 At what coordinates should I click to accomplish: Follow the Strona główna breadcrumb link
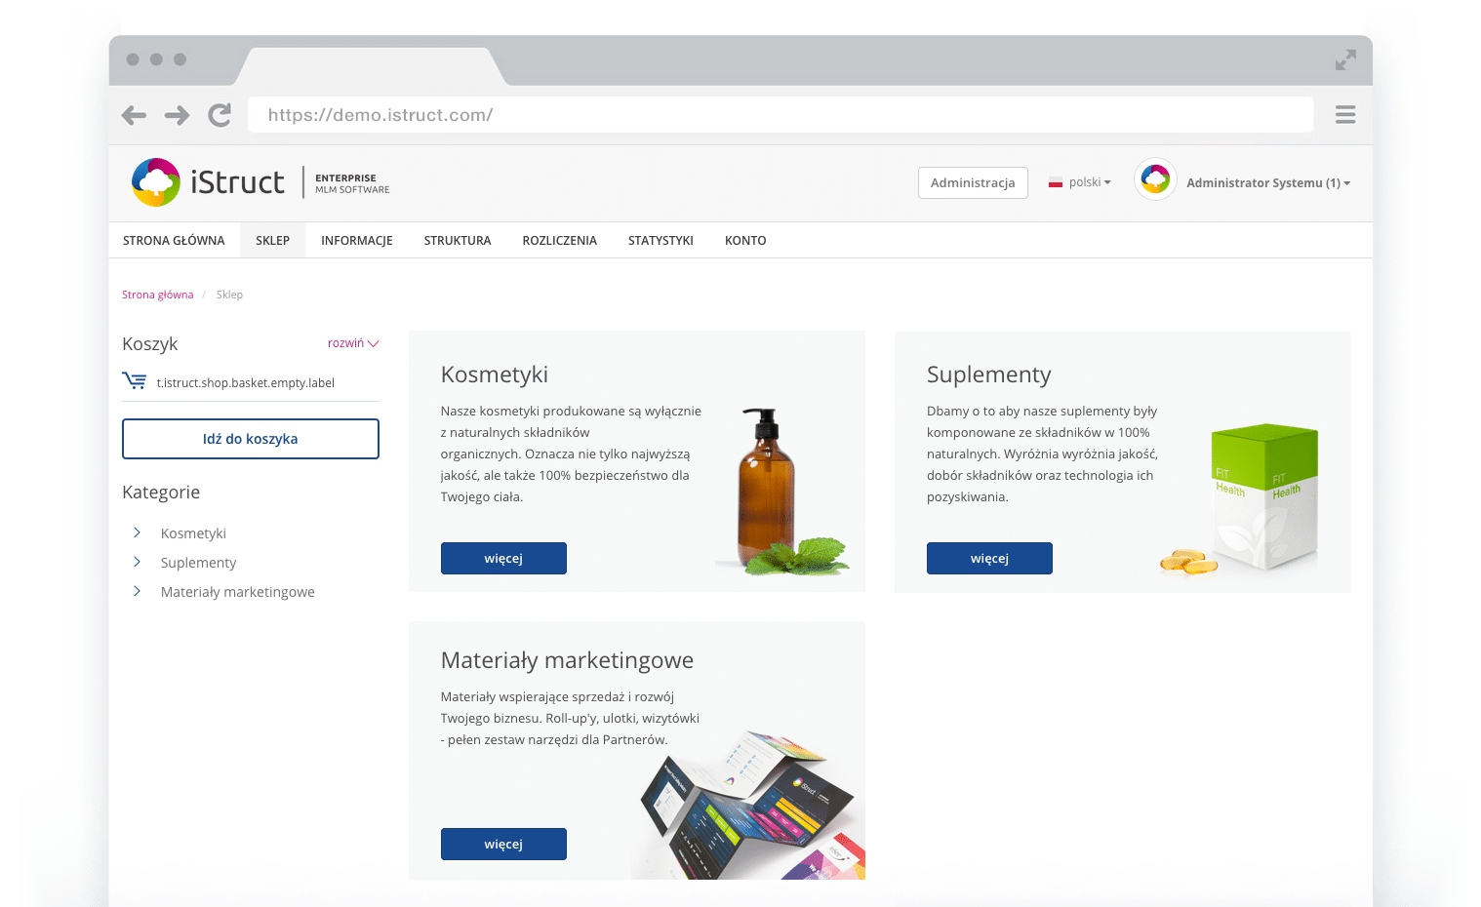click(157, 294)
